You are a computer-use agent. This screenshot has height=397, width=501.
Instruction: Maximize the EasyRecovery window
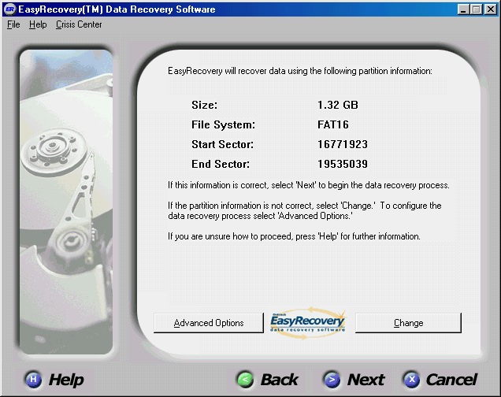click(x=477, y=9)
